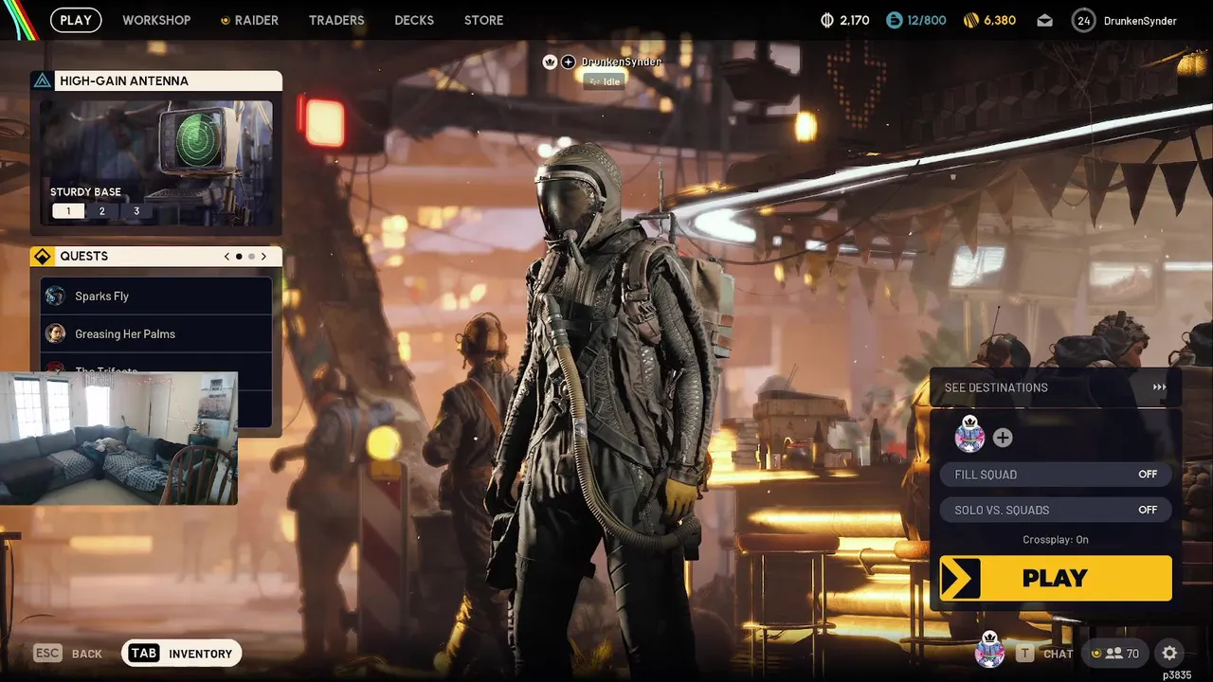Open the DrunkenSynder profile name in top bar
Screen dimensions: 1213x682
coord(1140,21)
